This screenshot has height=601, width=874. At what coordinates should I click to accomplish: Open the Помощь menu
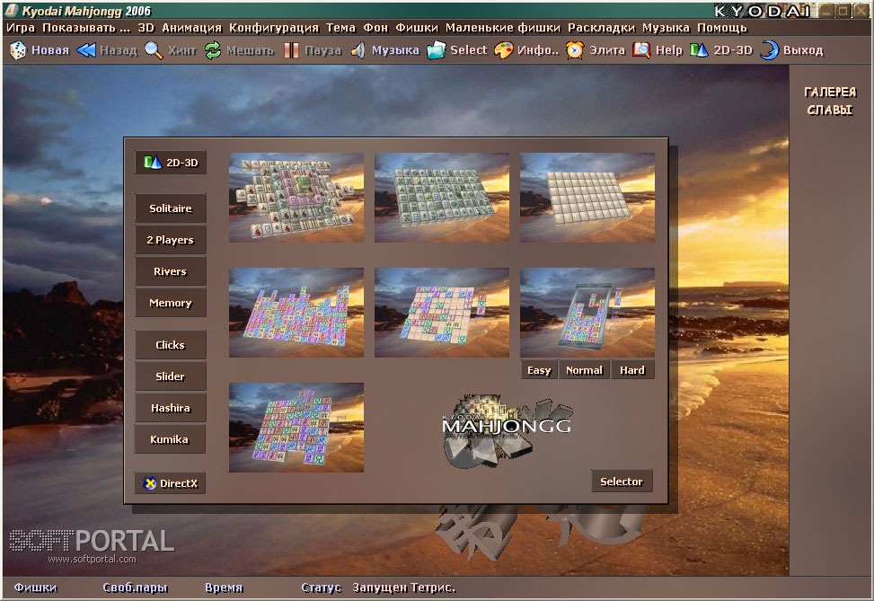(x=722, y=28)
